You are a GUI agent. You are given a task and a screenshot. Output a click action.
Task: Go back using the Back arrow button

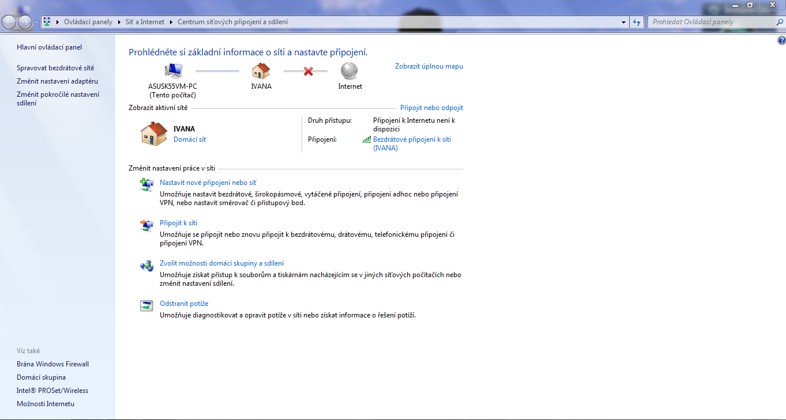click(x=10, y=22)
